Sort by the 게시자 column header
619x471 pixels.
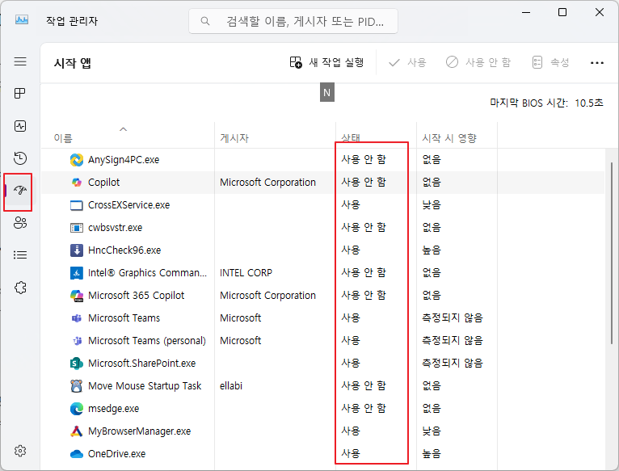click(234, 138)
